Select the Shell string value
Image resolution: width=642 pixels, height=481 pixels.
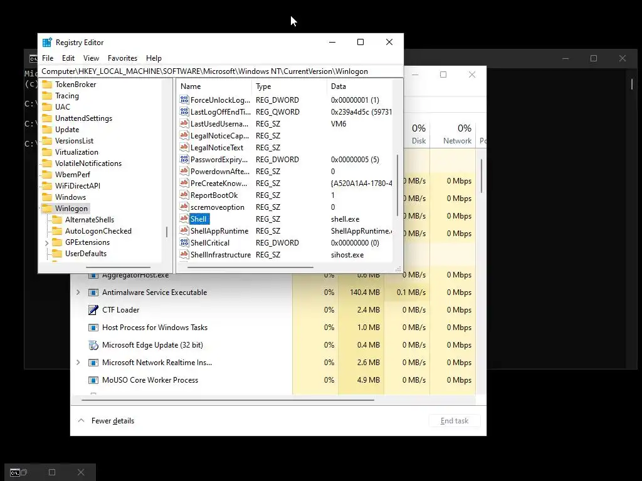[199, 219]
